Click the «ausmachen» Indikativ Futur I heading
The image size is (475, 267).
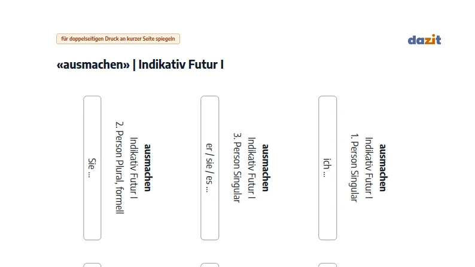click(140, 65)
